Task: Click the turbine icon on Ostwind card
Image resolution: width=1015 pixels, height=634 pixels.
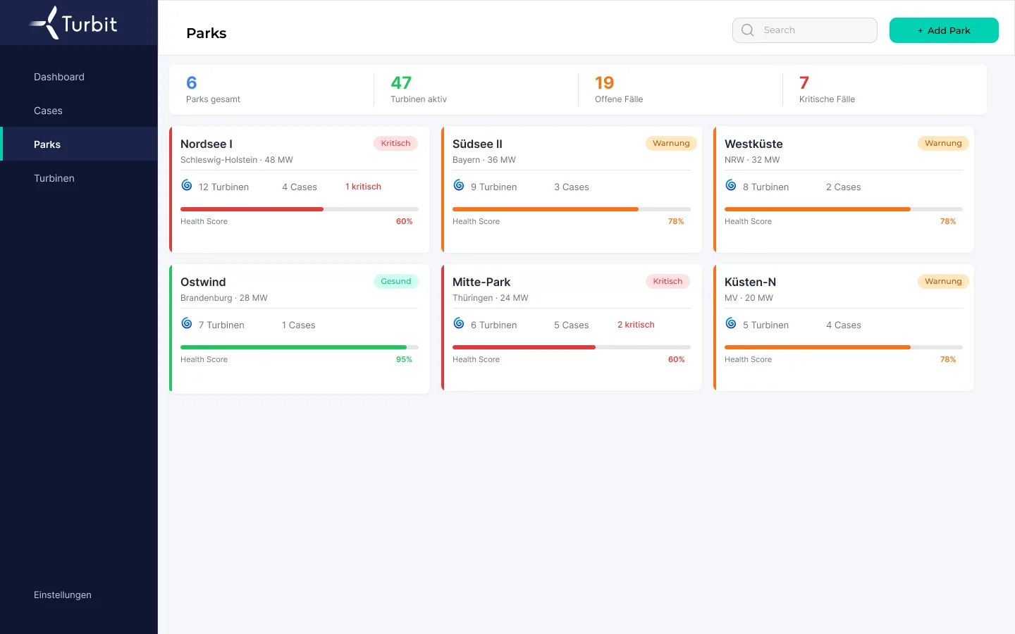Action: click(187, 323)
